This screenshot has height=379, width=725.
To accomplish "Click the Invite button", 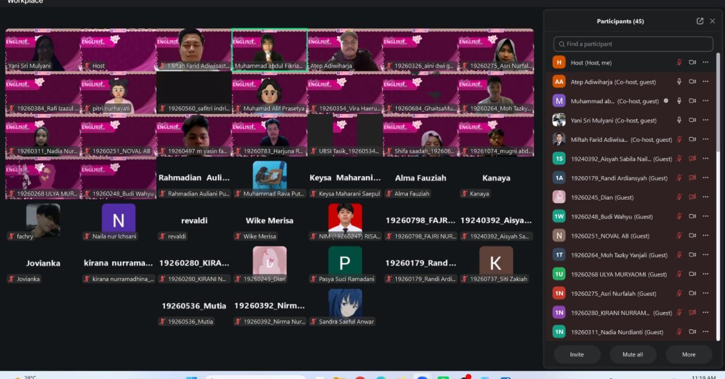I will 577,354.
